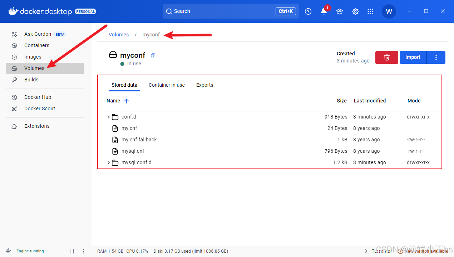Select the mysql.cnf file name

point(133,151)
